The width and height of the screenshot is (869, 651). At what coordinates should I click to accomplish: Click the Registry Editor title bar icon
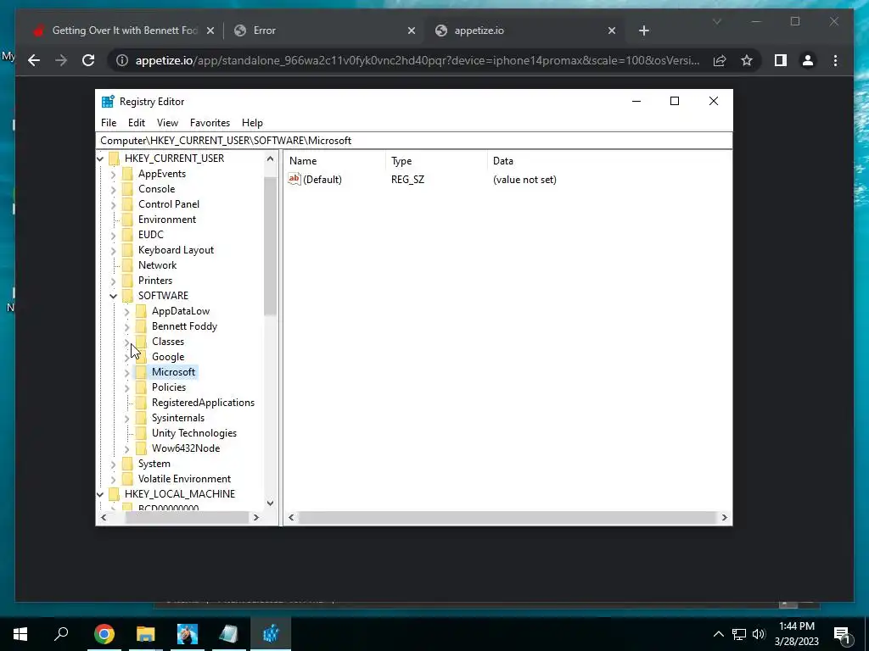pos(108,102)
